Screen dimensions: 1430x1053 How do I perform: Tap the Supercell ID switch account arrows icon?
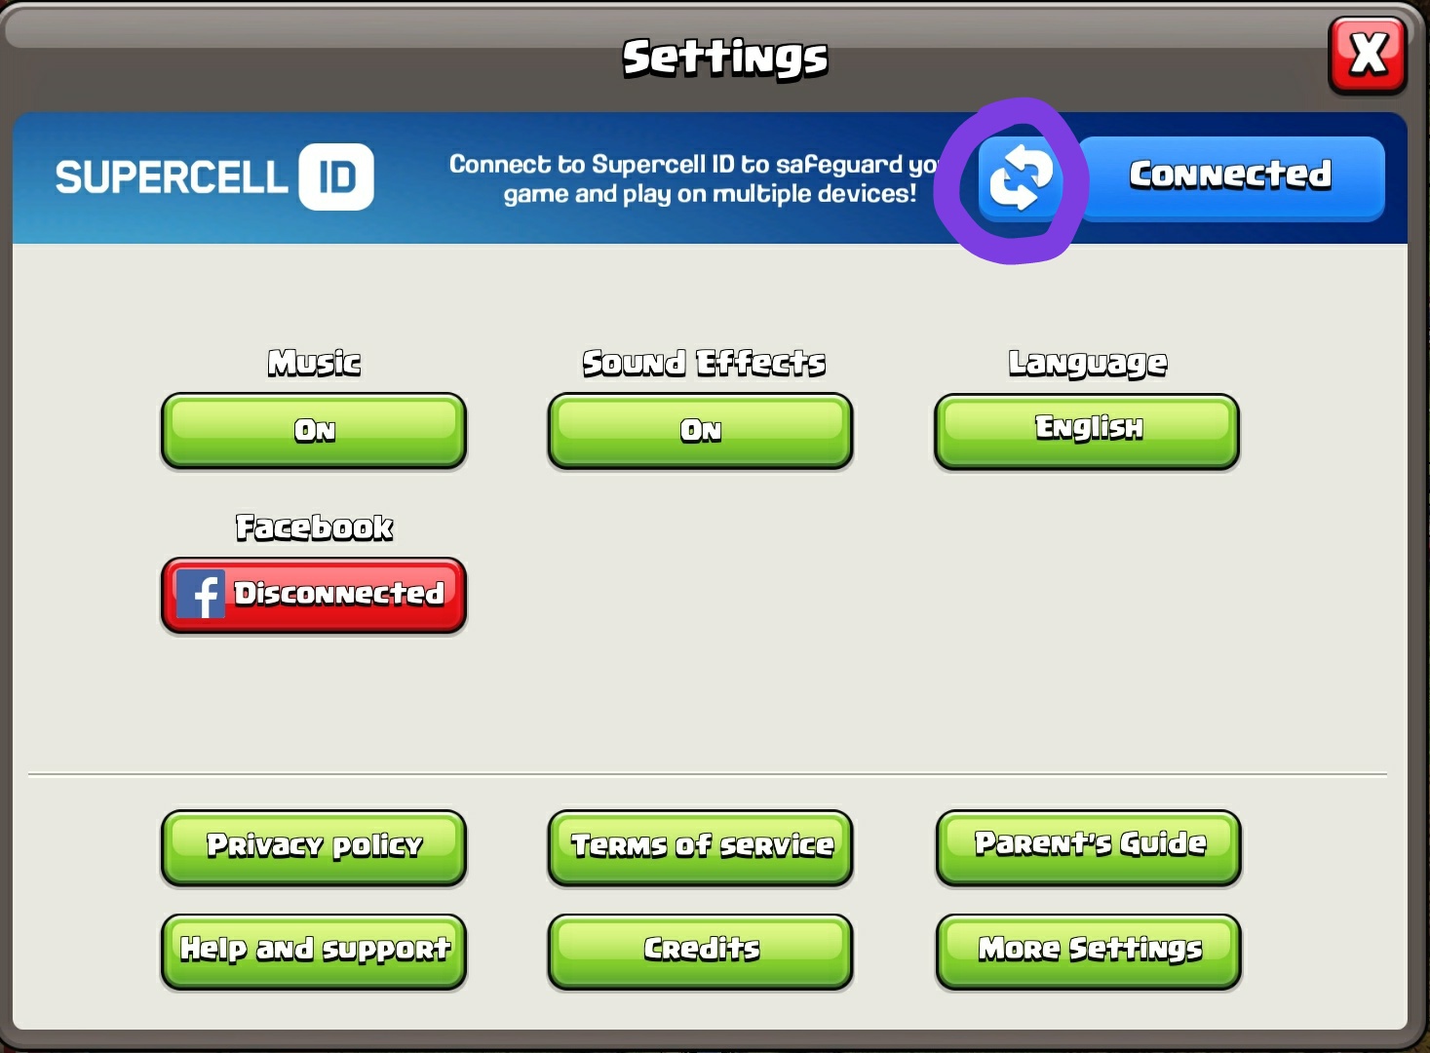pyautogui.click(x=1020, y=179)
